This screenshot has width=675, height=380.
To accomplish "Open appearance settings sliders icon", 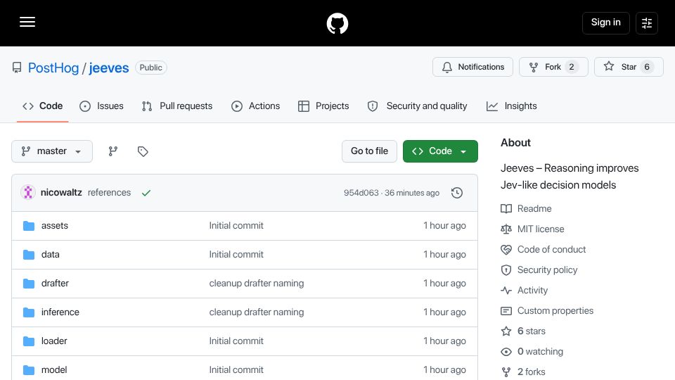I will (x=647, y=23).
